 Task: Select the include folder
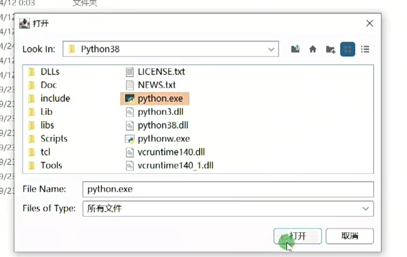(x=49, y=99)
